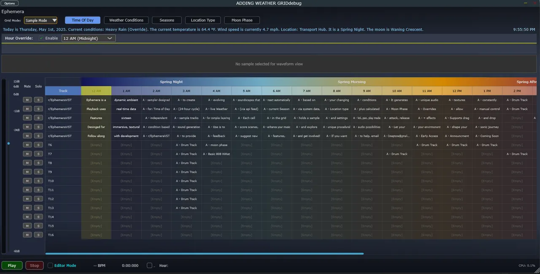This screenshot has height=274, width=540.
Task: Click the master volume slider handle
Action: point(8,144)
